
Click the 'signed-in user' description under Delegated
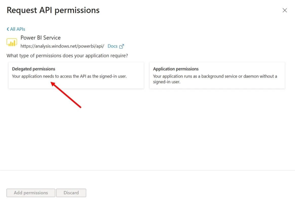pos(69,76)
